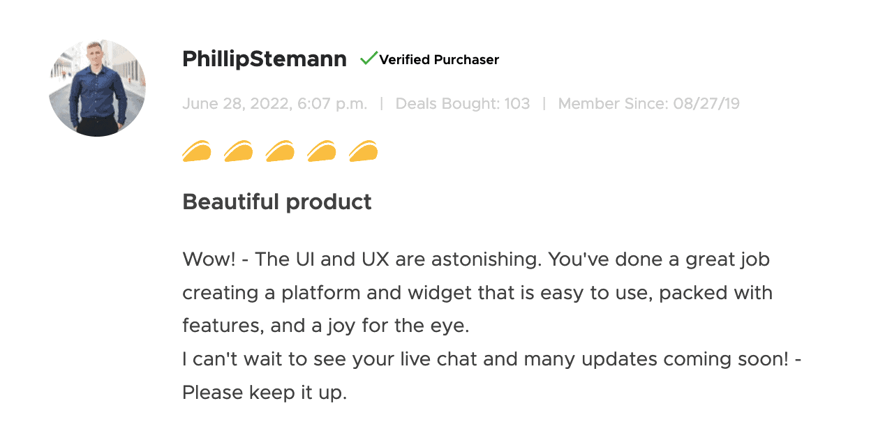Click the Verified Purchaser label
The image size is (892, 431).
tap(439, 60)
